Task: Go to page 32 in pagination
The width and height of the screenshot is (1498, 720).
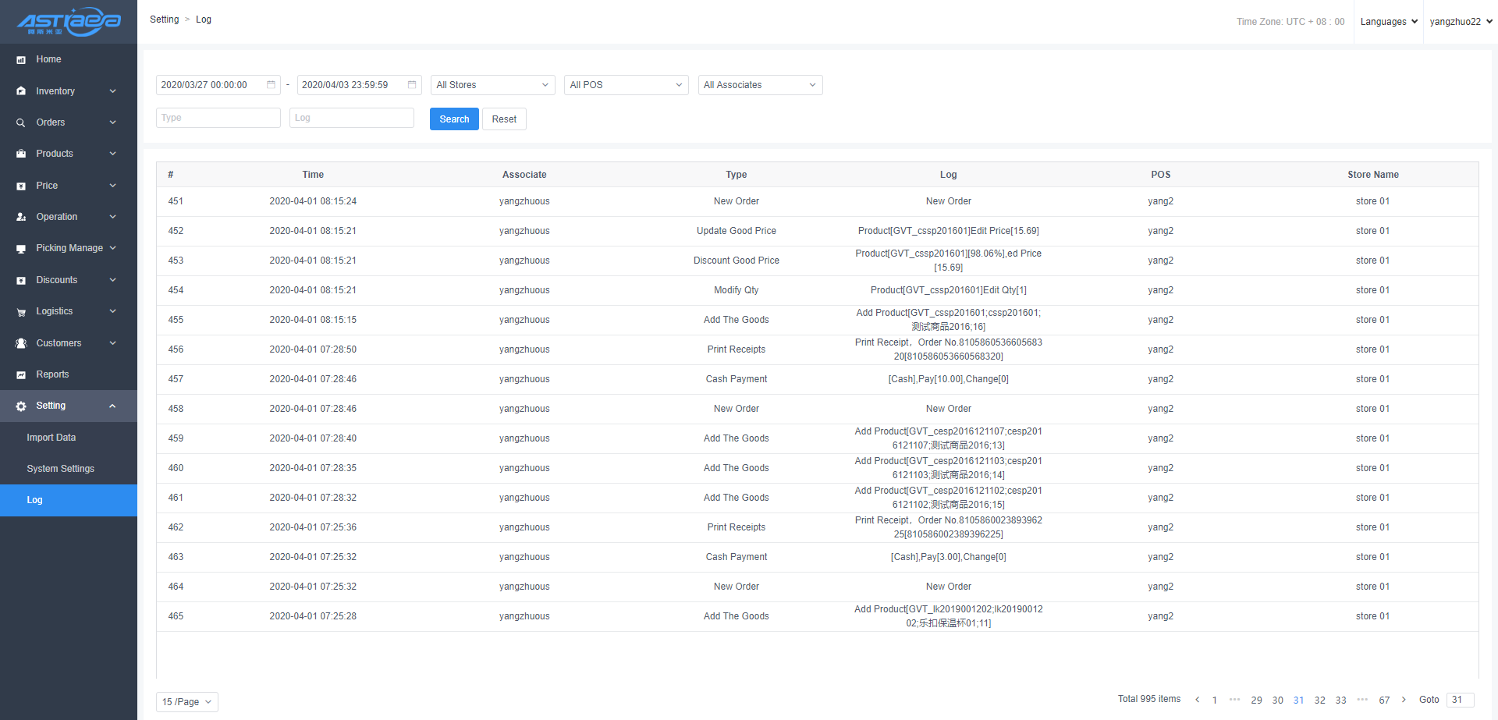Action: coord(1319,700)
